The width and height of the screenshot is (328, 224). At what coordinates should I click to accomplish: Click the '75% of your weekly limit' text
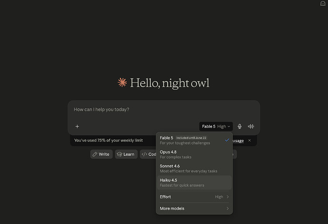(x=120, y=140)
